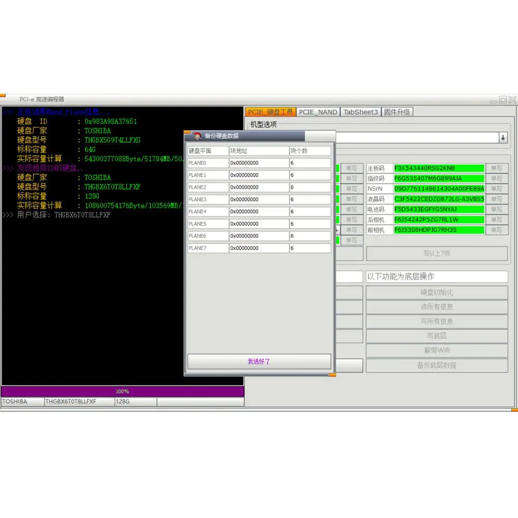The image size is (518, 518).
Task: Select the PLANE2 row label
Action: pos(208,188)
